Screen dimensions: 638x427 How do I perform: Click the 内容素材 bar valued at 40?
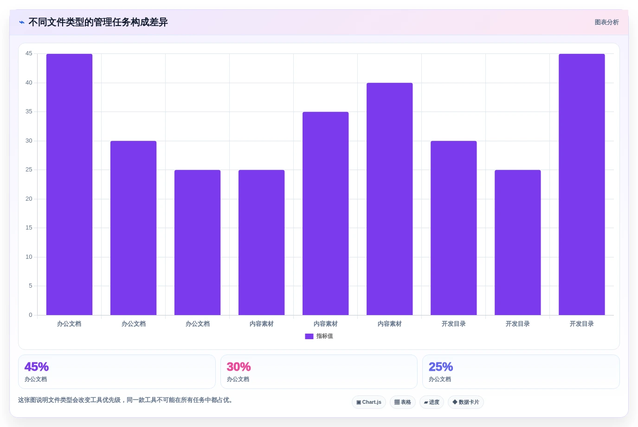[389, 199]
